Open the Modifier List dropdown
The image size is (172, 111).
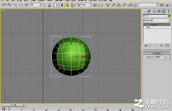[157, 20]
